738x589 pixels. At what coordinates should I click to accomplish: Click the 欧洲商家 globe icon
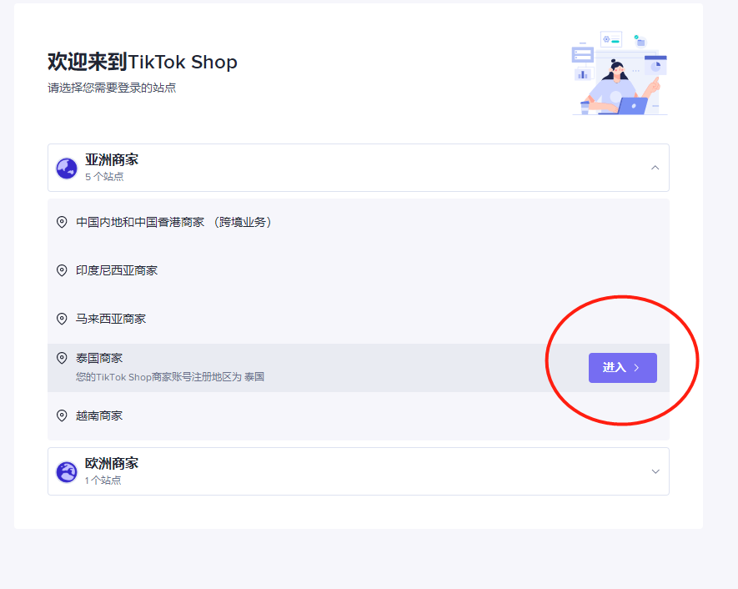click(x=67, y=471)
